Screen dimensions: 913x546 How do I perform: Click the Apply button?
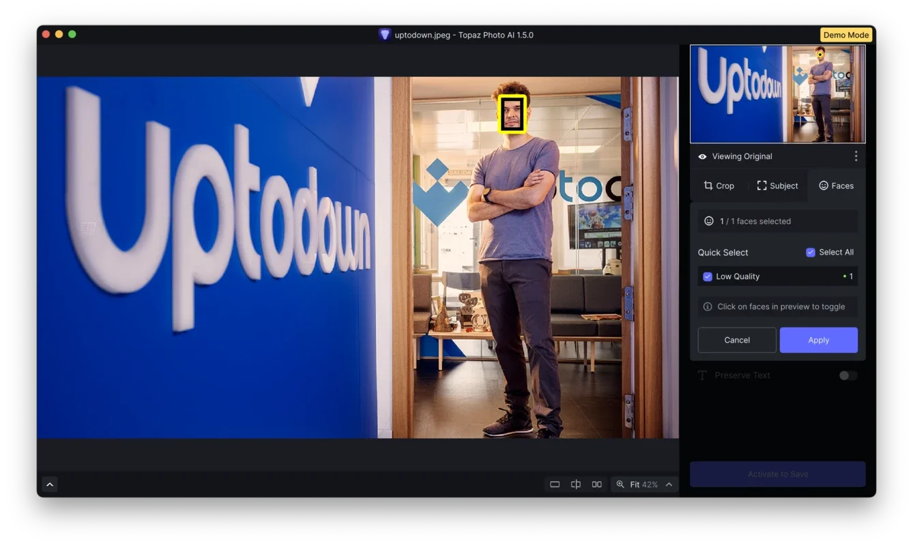pos(819,340)
